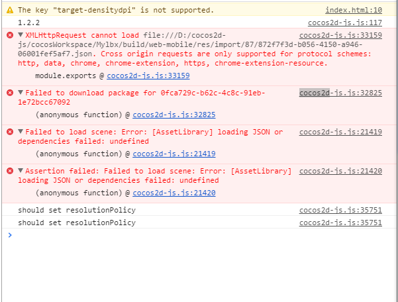Image resolution: width=398 pixels, height=302 pixels.
Task: Collapse the 'Assertion failed' error details
Action: pyautogui.click(x=21, y=171)
